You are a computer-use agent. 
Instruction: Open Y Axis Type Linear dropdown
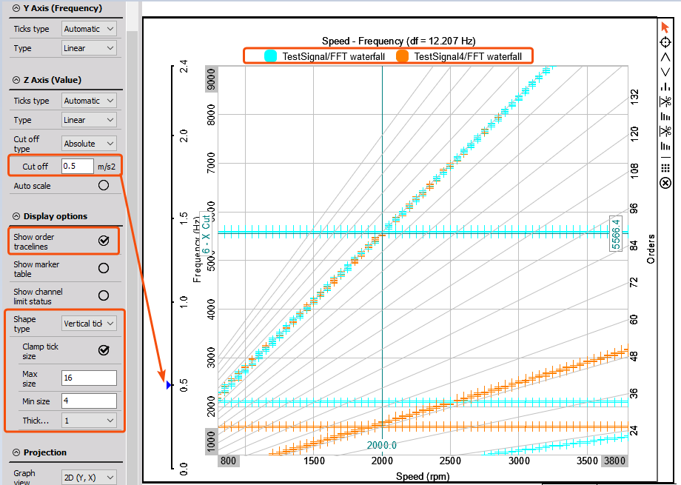89,48
